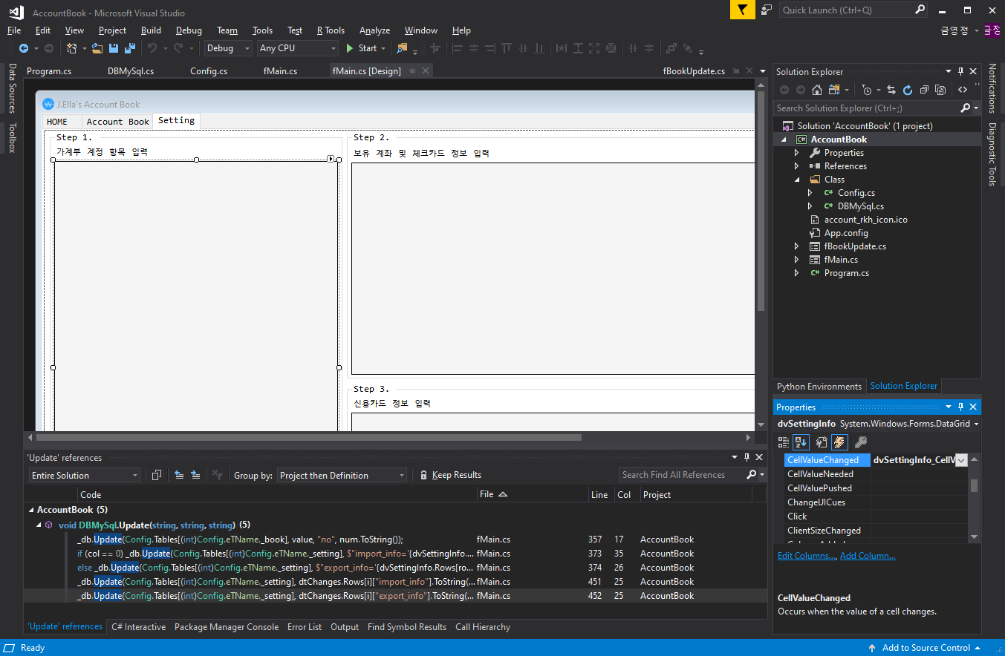This screenshot has height=656, width=1005.
Task: Switch to the DBMySql.cs tab
Action: point(131,71)
